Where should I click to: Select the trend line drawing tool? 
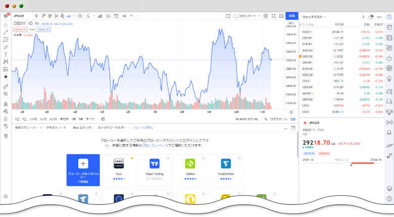point(6,32)
